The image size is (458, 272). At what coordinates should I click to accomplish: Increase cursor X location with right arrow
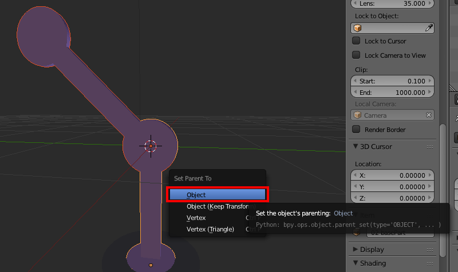(x=430, y=175)
